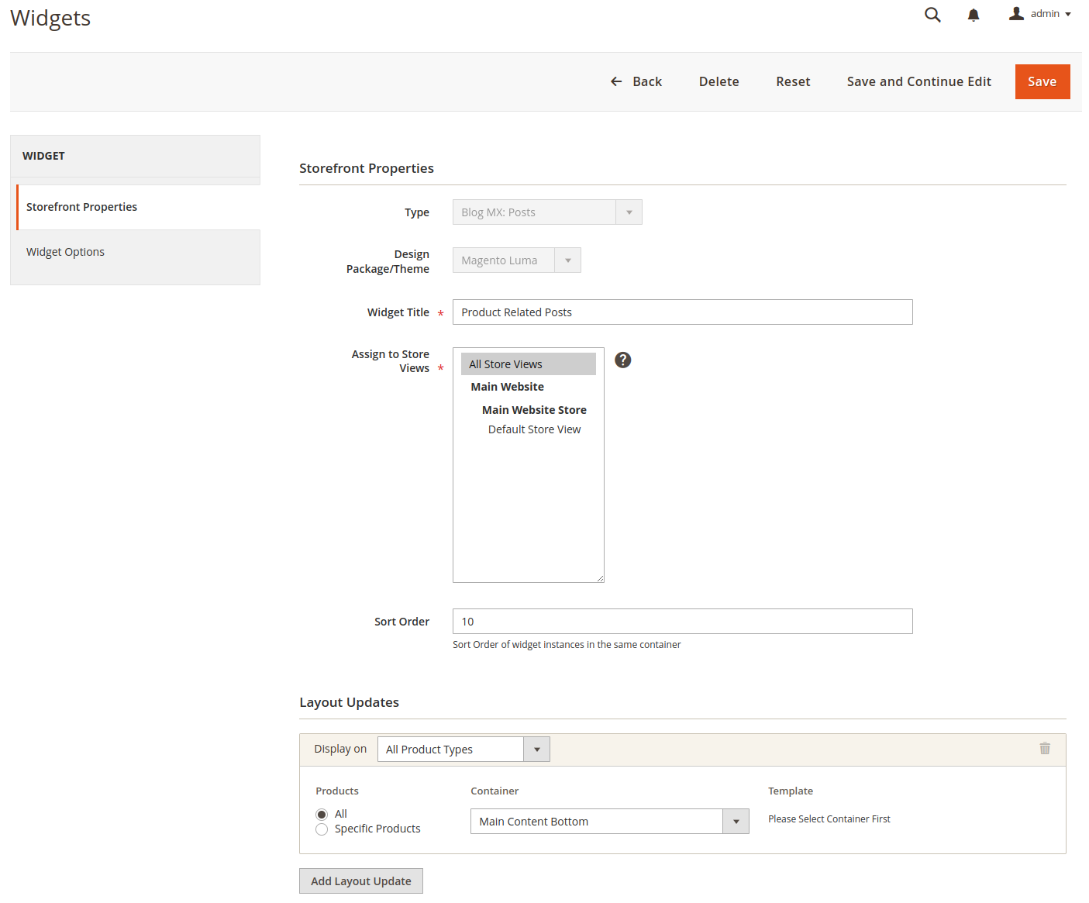Open the notifications bell
Screen dimensions: 1089x903
pyautogui.click(x=974, y=15)
